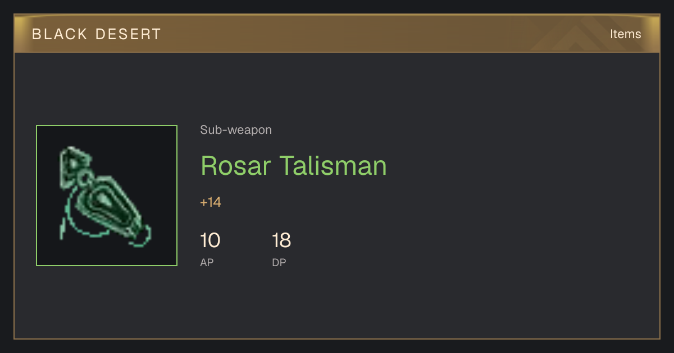Open the Items link in header
Viewport: 674px width, 353px height.
(625, 34)
